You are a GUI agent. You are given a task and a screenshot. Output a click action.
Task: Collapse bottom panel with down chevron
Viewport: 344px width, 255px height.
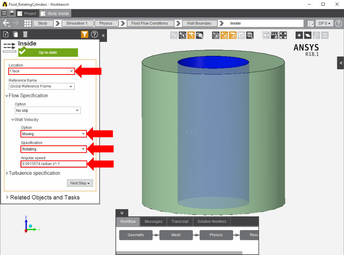pos(122,213)
